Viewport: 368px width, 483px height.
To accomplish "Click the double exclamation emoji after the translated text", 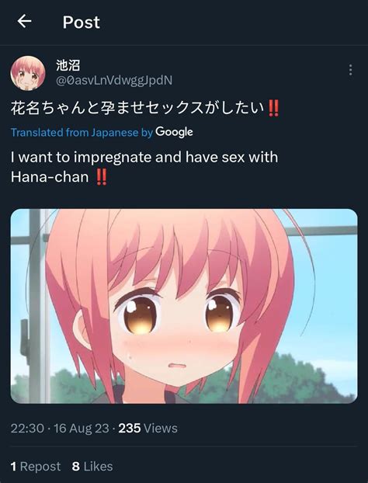I will 101,177.
